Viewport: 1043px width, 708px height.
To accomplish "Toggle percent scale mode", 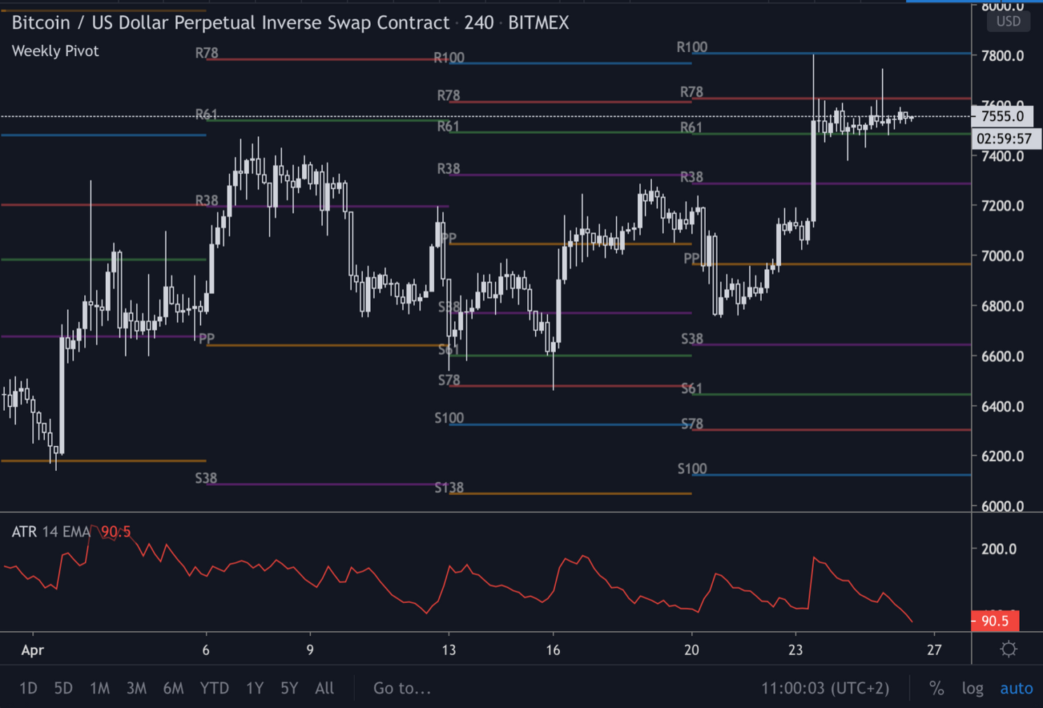I will click(936, 688).
